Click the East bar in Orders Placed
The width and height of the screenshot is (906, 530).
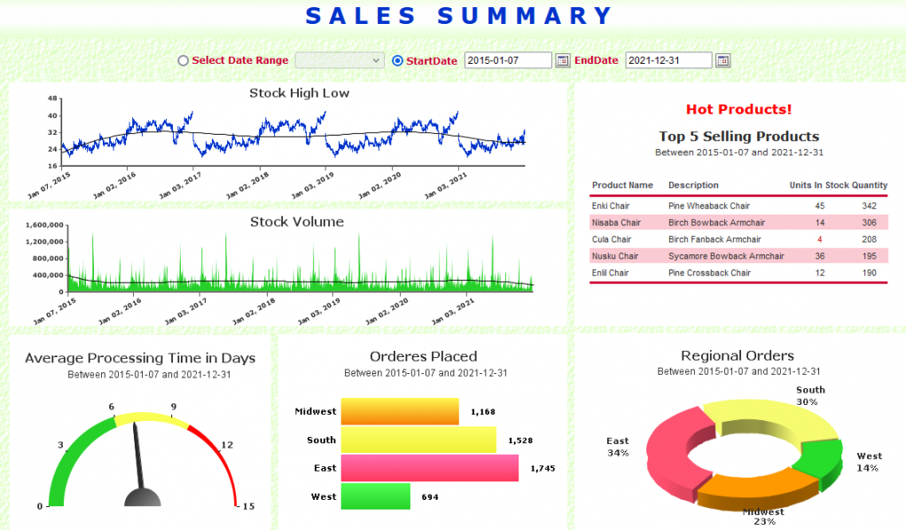[429, 468]
